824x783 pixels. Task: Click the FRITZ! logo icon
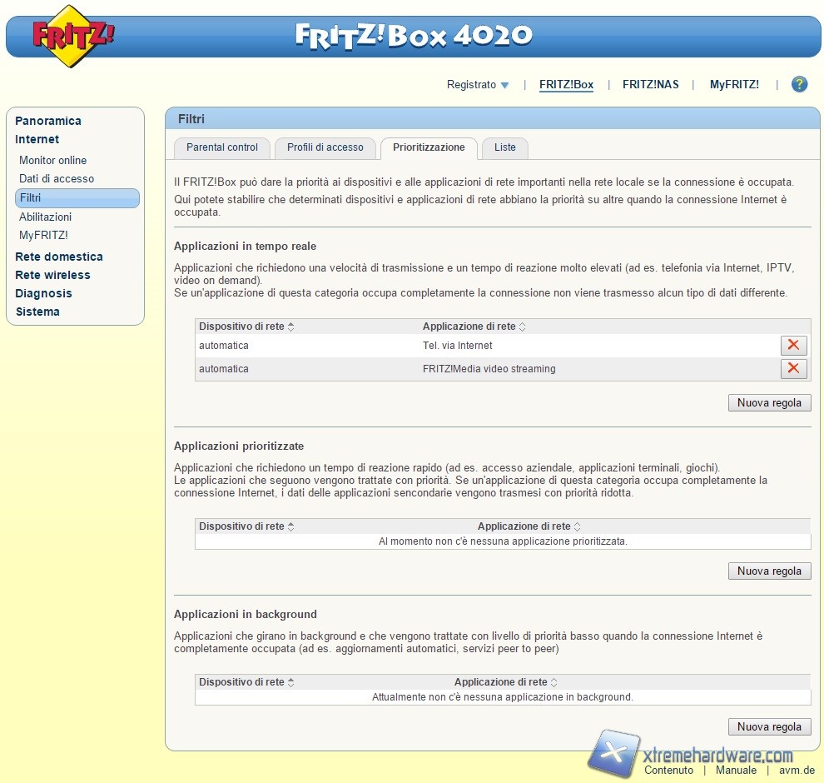click(x=73, y=36)
